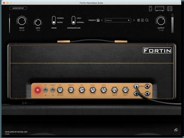
Task: Click the PRESETS label
Action: [x=92, y=20]
